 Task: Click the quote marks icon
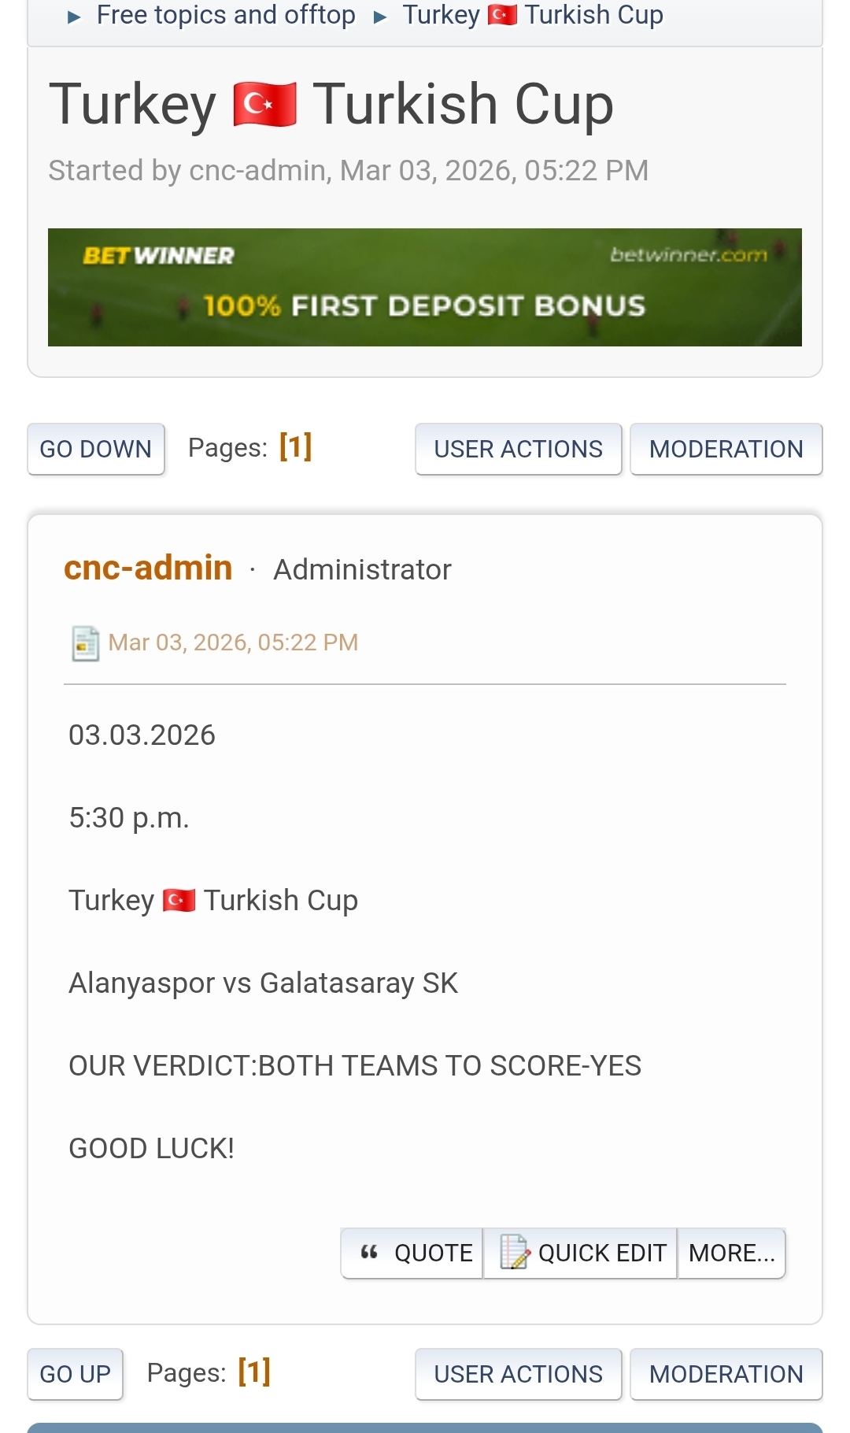[x=369, y=1252]
